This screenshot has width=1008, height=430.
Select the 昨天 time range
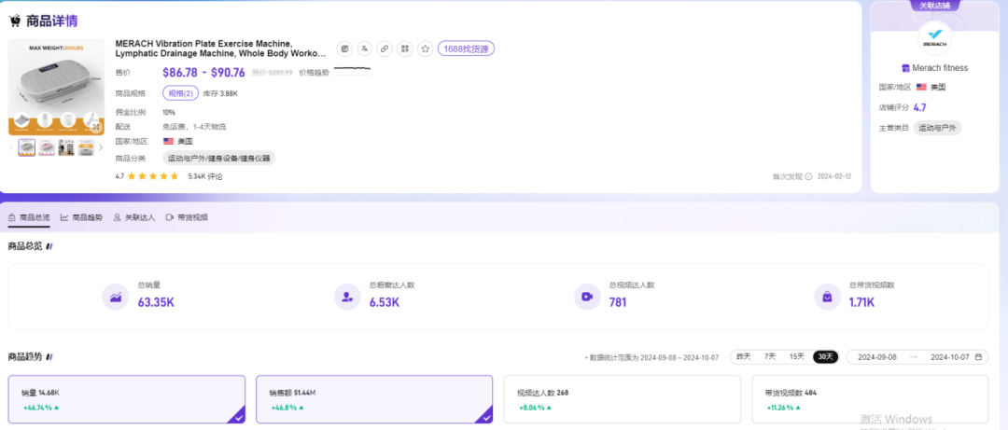[x=743, y=356]
